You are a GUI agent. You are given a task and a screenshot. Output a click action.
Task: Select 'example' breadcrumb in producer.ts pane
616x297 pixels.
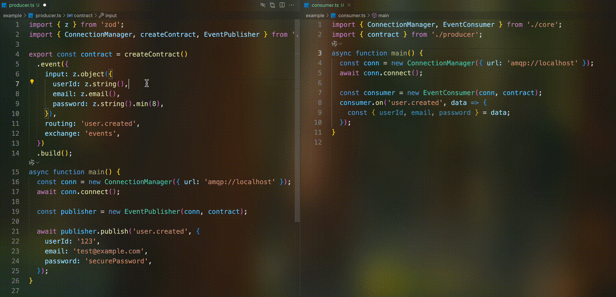point(12,15)
